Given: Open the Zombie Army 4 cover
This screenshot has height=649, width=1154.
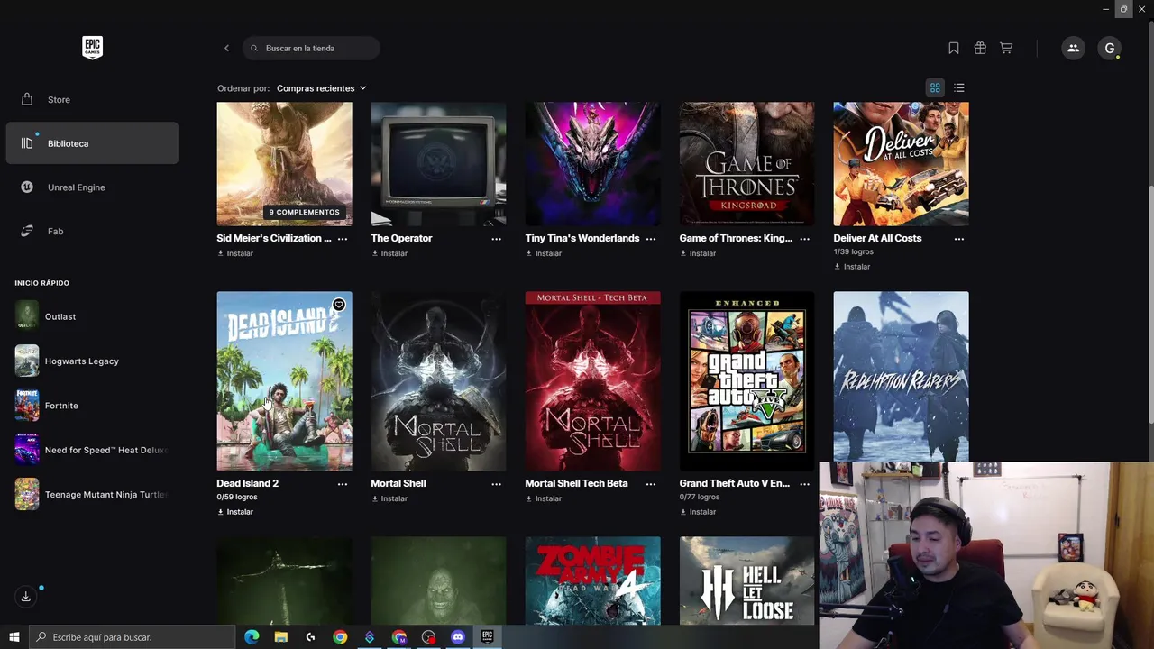Looking at the screenshot, I should pyautogui.click(x=592, y=580).
